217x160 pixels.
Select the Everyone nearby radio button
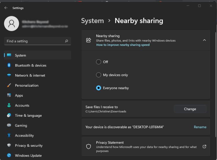[x=99, y=88]
